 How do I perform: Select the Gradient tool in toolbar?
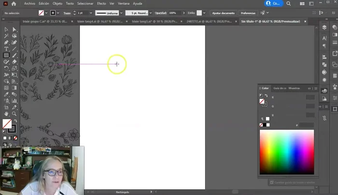[14, 88]
